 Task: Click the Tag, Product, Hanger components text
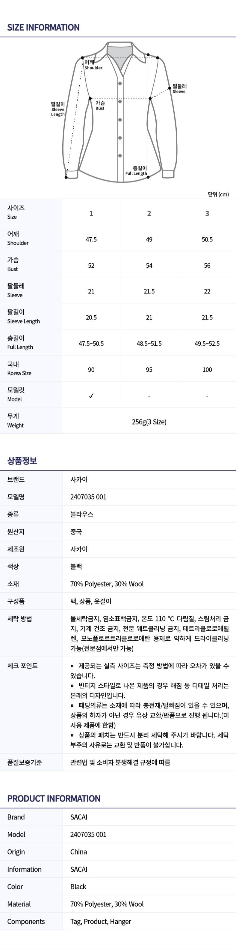click(101, 921)
